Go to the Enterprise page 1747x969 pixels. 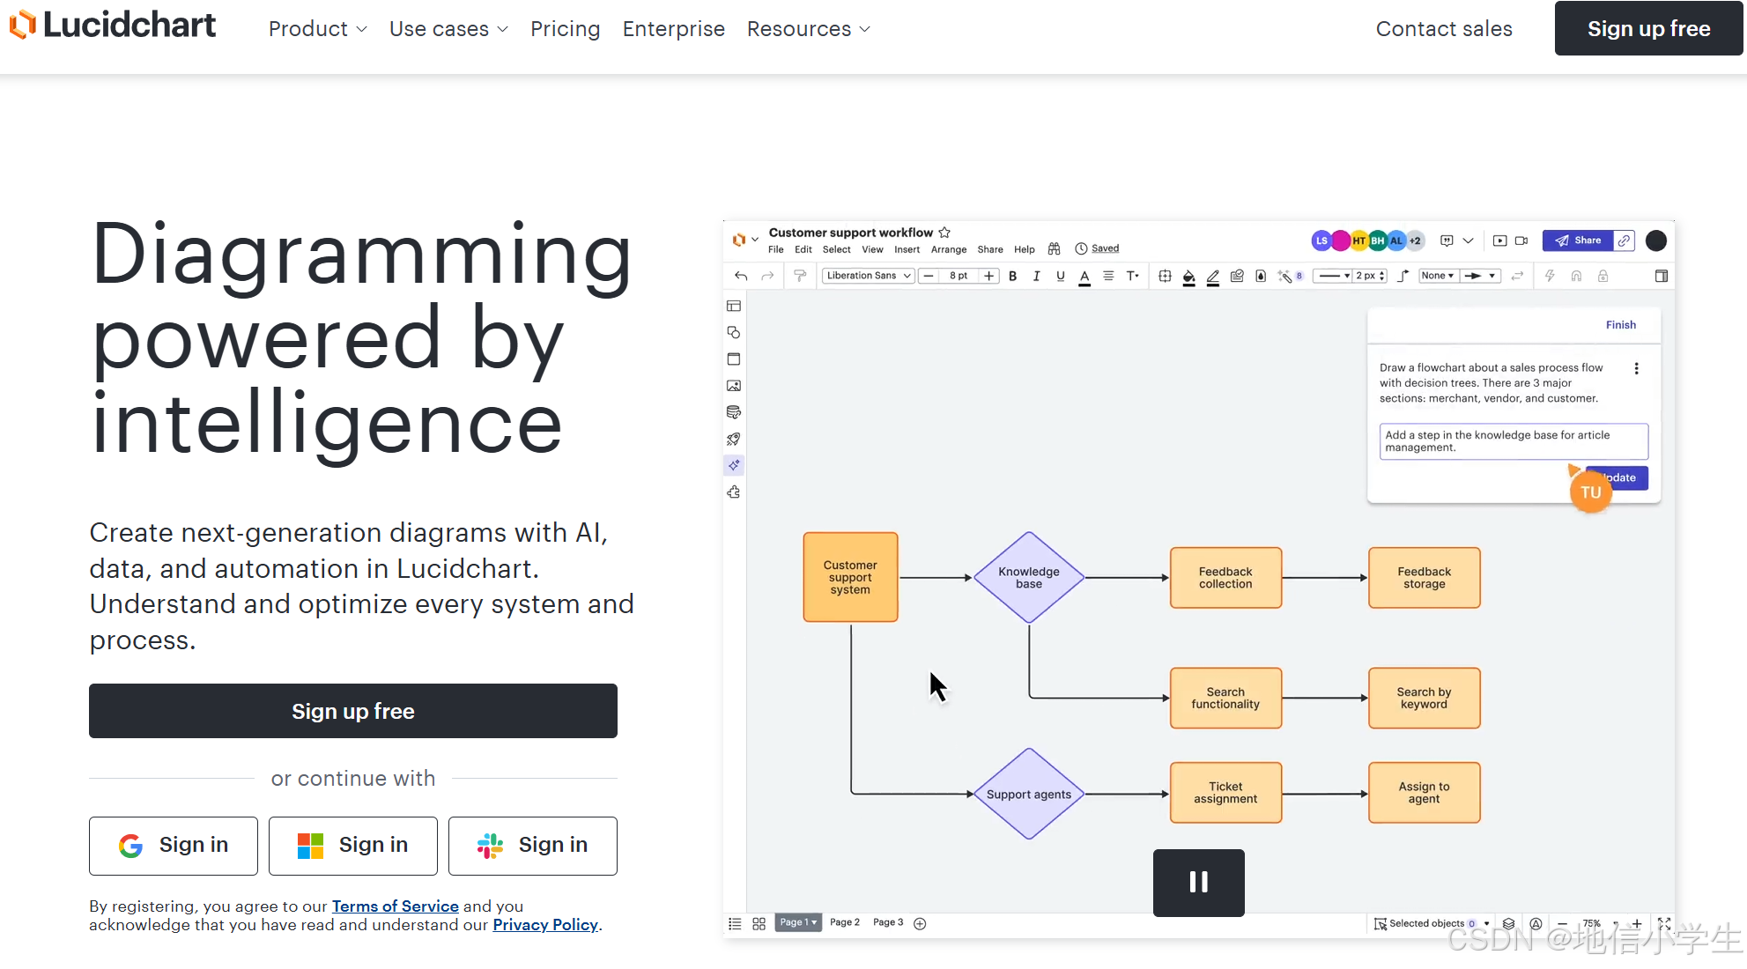point(673,29)
